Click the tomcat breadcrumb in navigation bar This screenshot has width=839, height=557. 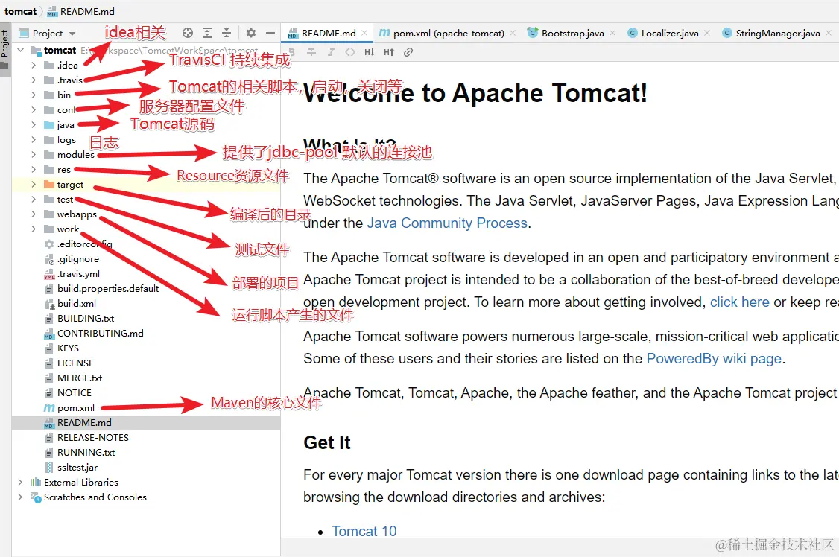[x=20, y=11]
